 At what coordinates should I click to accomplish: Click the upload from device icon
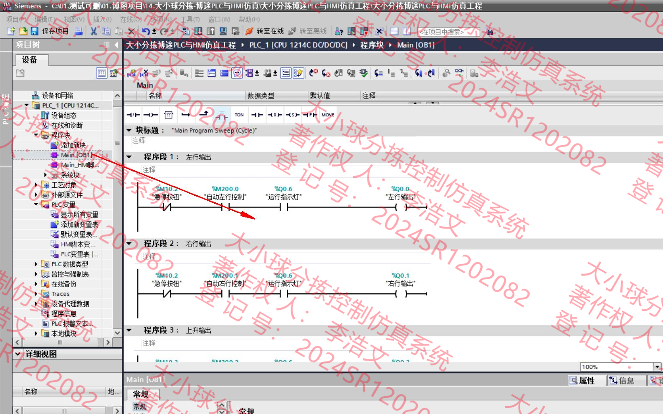211,31
